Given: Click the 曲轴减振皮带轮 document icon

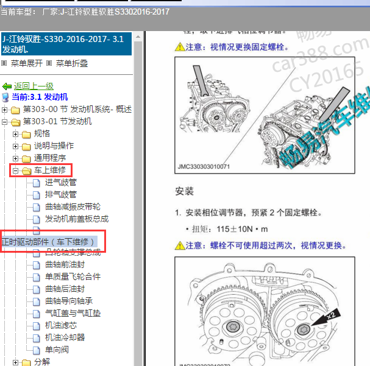Looking at the screenshot, I should pos(37,208).
